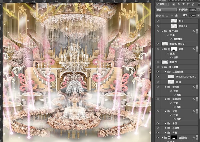This screenshot has width=200, height=142.
Task: Click lock image pixels brush icon
Action: (168, 16)
